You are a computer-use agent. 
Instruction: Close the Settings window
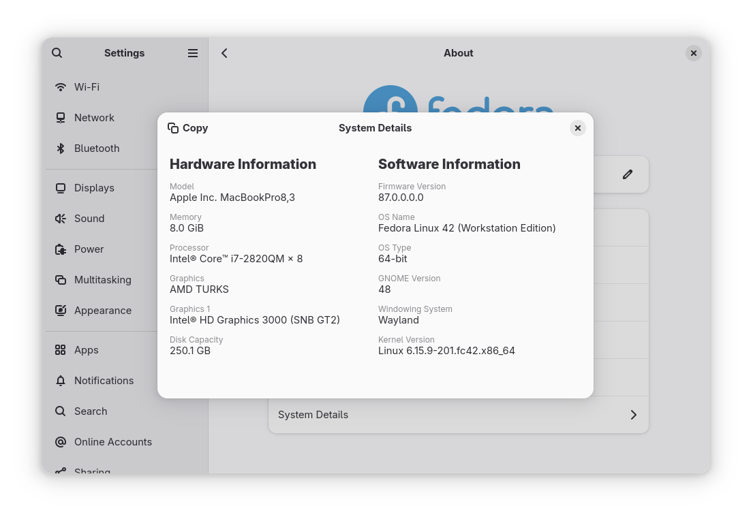point(694,53)
